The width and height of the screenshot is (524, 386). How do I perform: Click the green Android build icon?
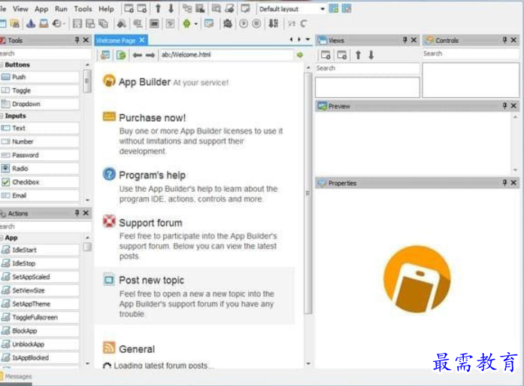(186, 23)
